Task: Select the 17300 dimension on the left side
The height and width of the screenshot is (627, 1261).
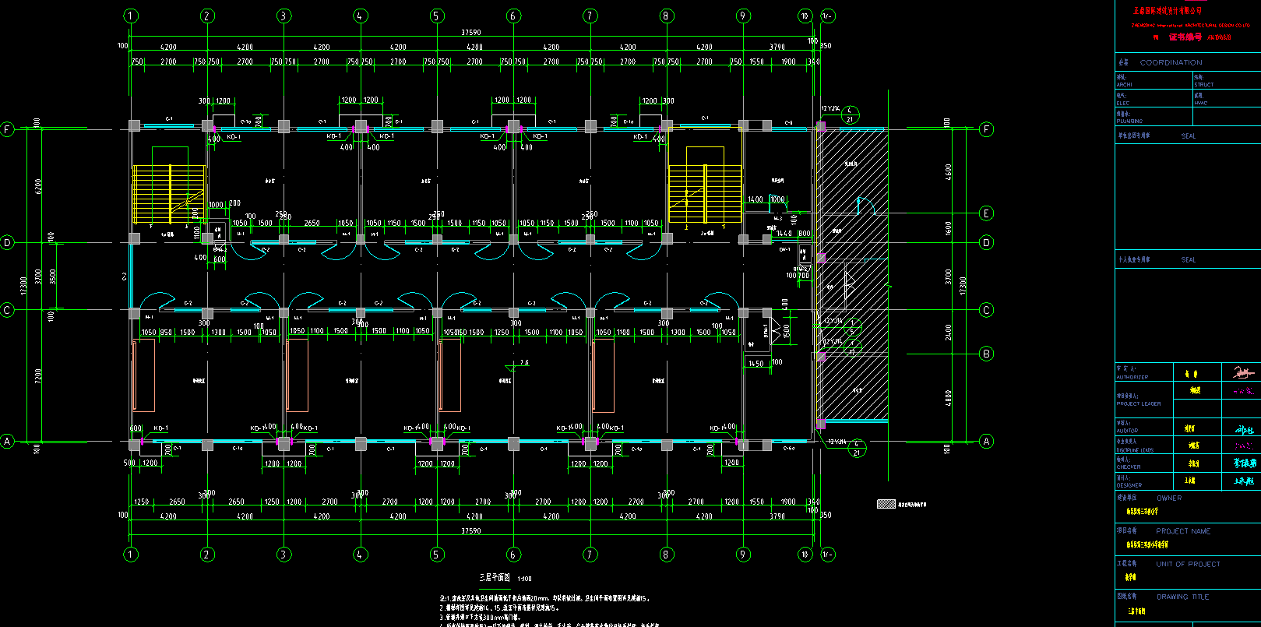Action: [x=25, y=286]
